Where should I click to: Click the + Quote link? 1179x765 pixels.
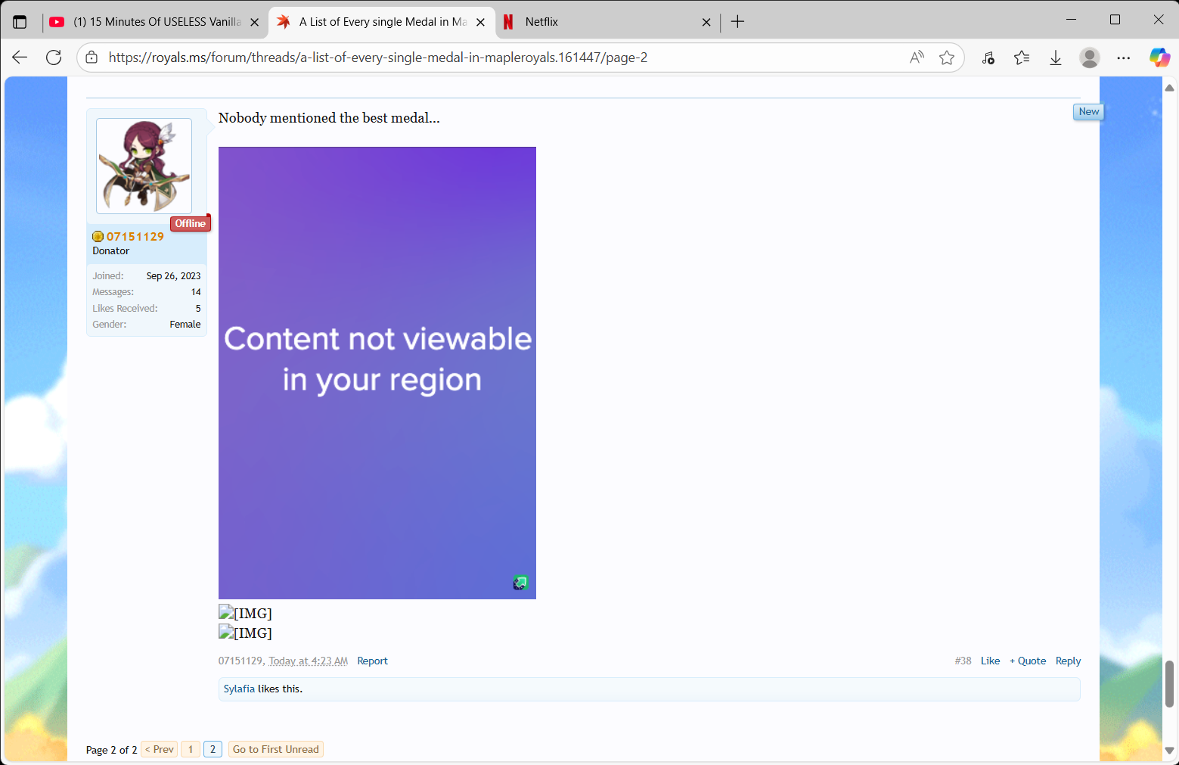1028,661
